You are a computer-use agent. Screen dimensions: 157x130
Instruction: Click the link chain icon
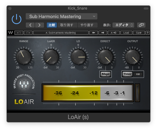[141, 25]
